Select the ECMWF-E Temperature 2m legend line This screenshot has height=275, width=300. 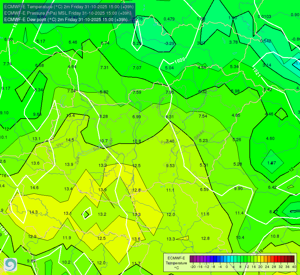69,7
